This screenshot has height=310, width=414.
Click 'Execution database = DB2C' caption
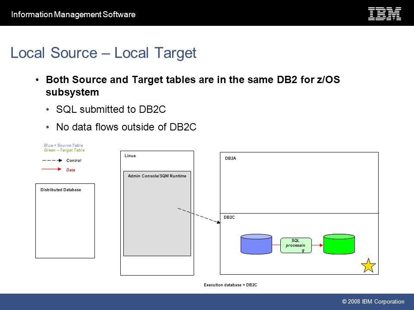(230, 285)
